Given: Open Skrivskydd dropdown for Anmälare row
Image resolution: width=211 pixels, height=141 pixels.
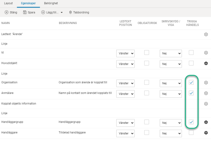Looking at the screenshot, I should pos(171,94).
